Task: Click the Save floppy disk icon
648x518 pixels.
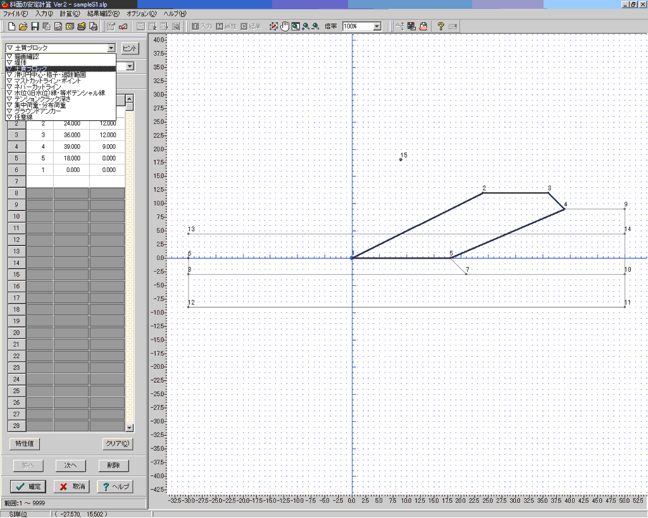Action: [x=35, y=27]
